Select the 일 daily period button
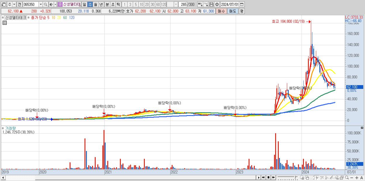The width and height of the screenshot is (365, 181). tap(84, 4)
